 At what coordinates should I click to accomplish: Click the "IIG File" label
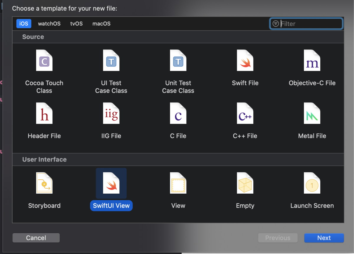[x=111, y=136]
